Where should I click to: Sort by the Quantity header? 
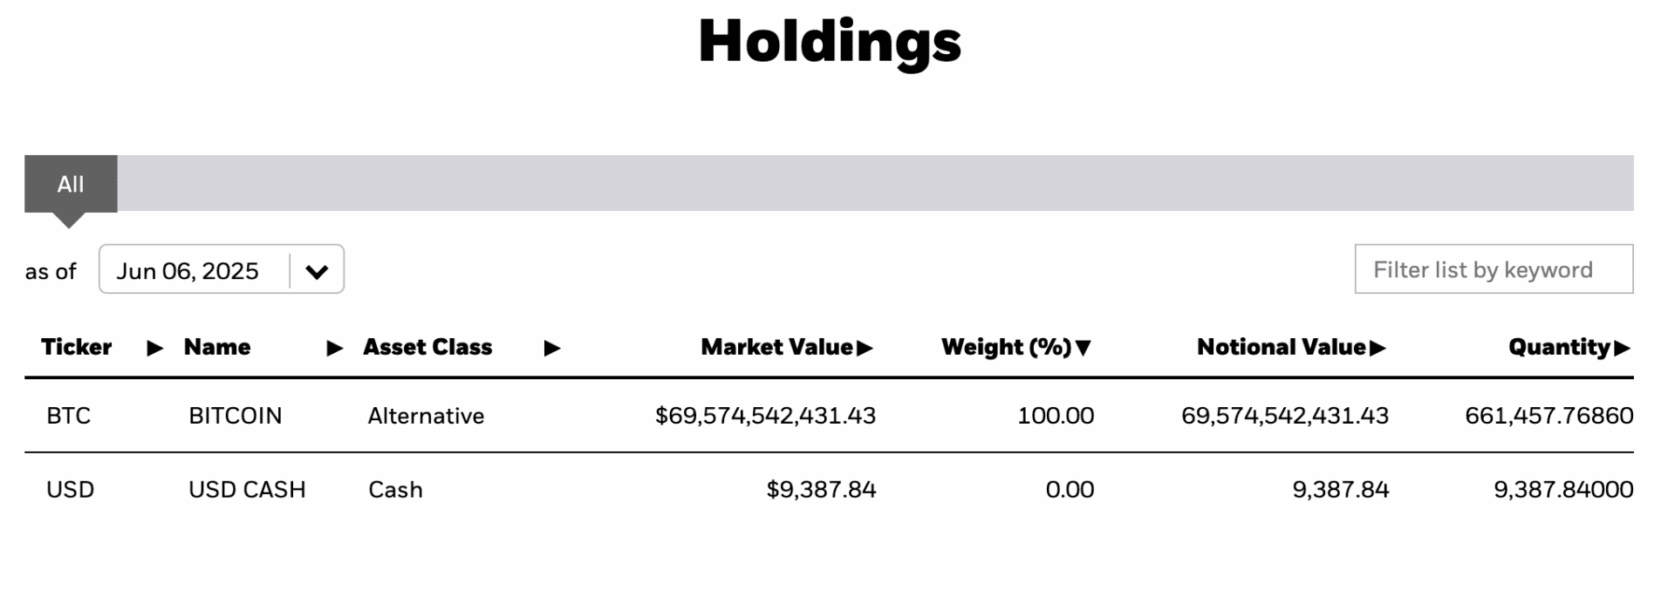click(x=1559, y=348)
